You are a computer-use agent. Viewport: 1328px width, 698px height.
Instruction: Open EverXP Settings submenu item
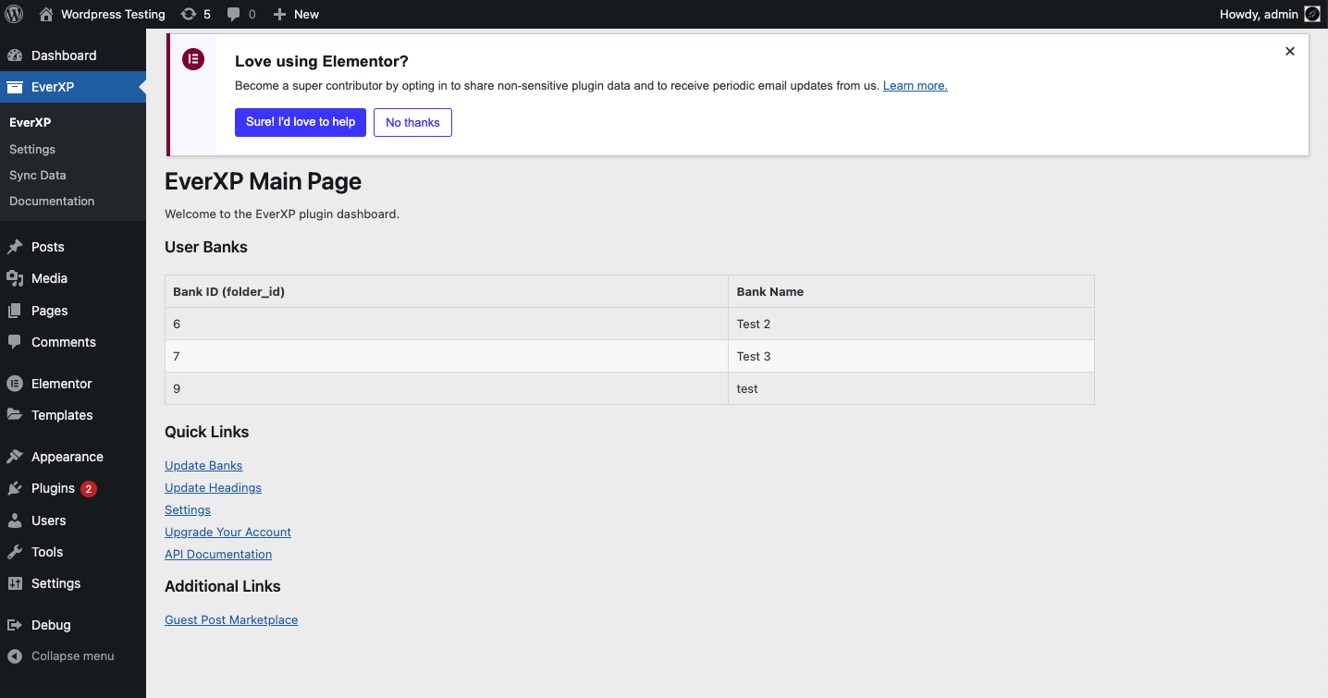pyautogui.click(x=32, y=149)
